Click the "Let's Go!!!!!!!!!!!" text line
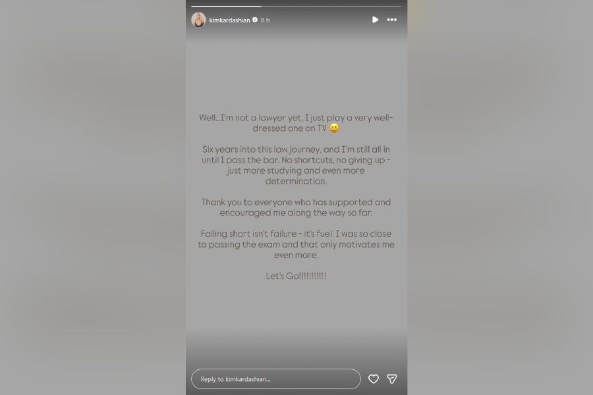This screenshot has width=593, height=395. (x=296, y=276)
